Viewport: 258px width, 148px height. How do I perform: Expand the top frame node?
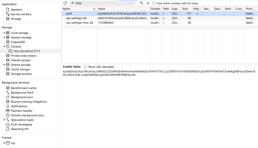click(4, 143)
